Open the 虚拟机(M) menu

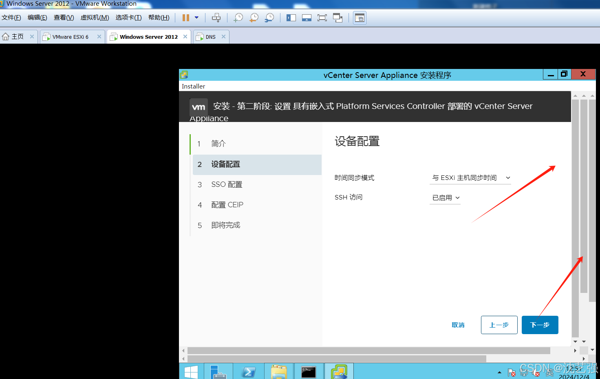pos(95,18)
